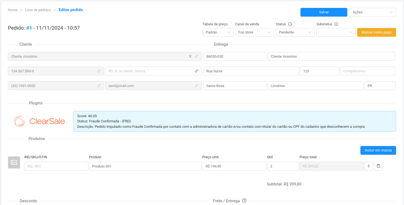The width and height of the screenshot is (404, 205).
Task: Click Editar pedido breadcrumb
Action: (71, 10)
